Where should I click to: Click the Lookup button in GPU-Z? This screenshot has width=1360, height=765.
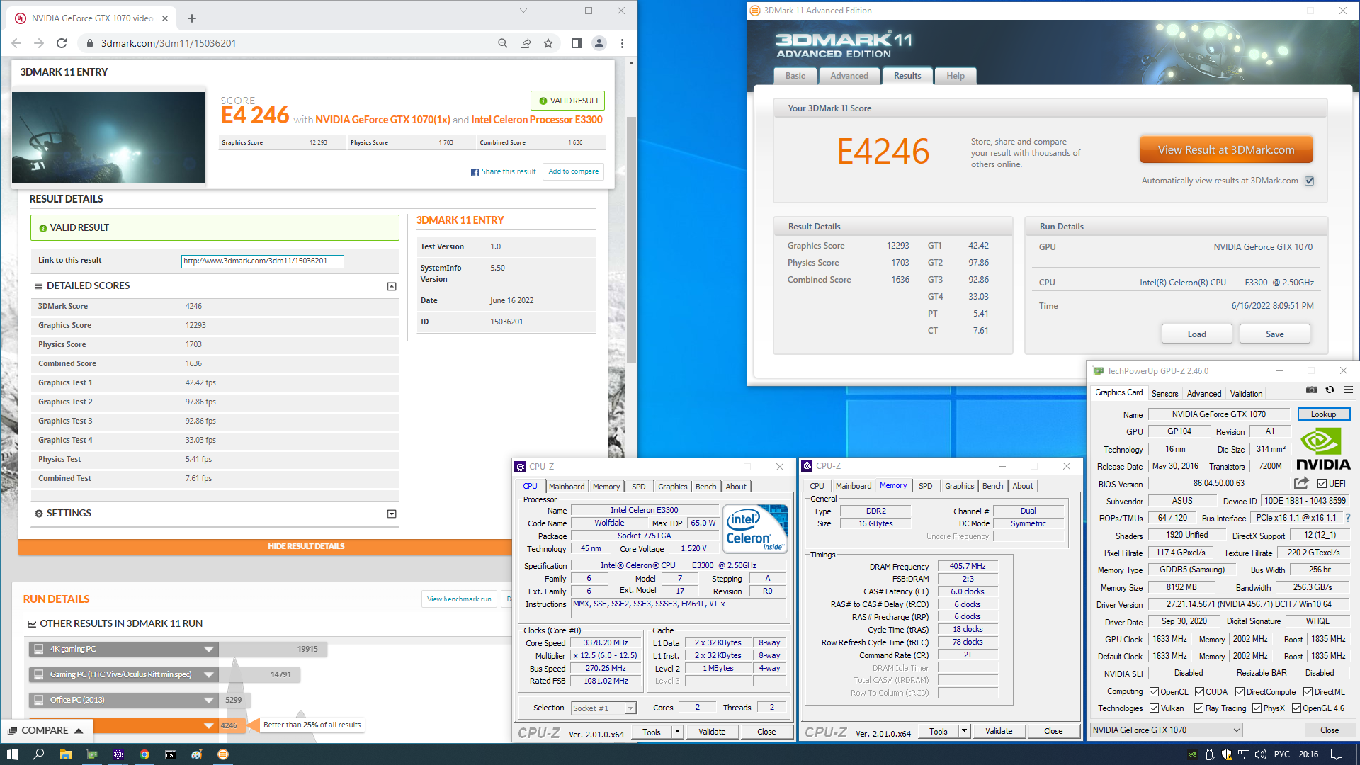(1323, 414)
